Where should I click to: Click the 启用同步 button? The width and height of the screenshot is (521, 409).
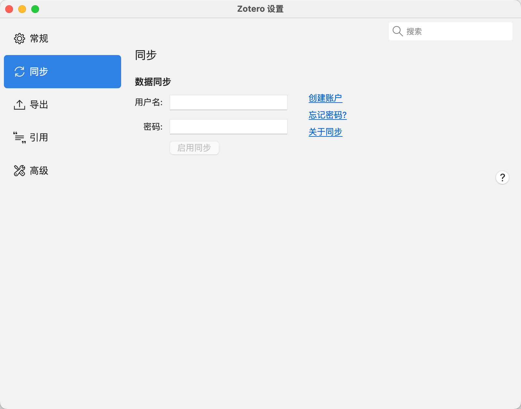coord(194,148)
